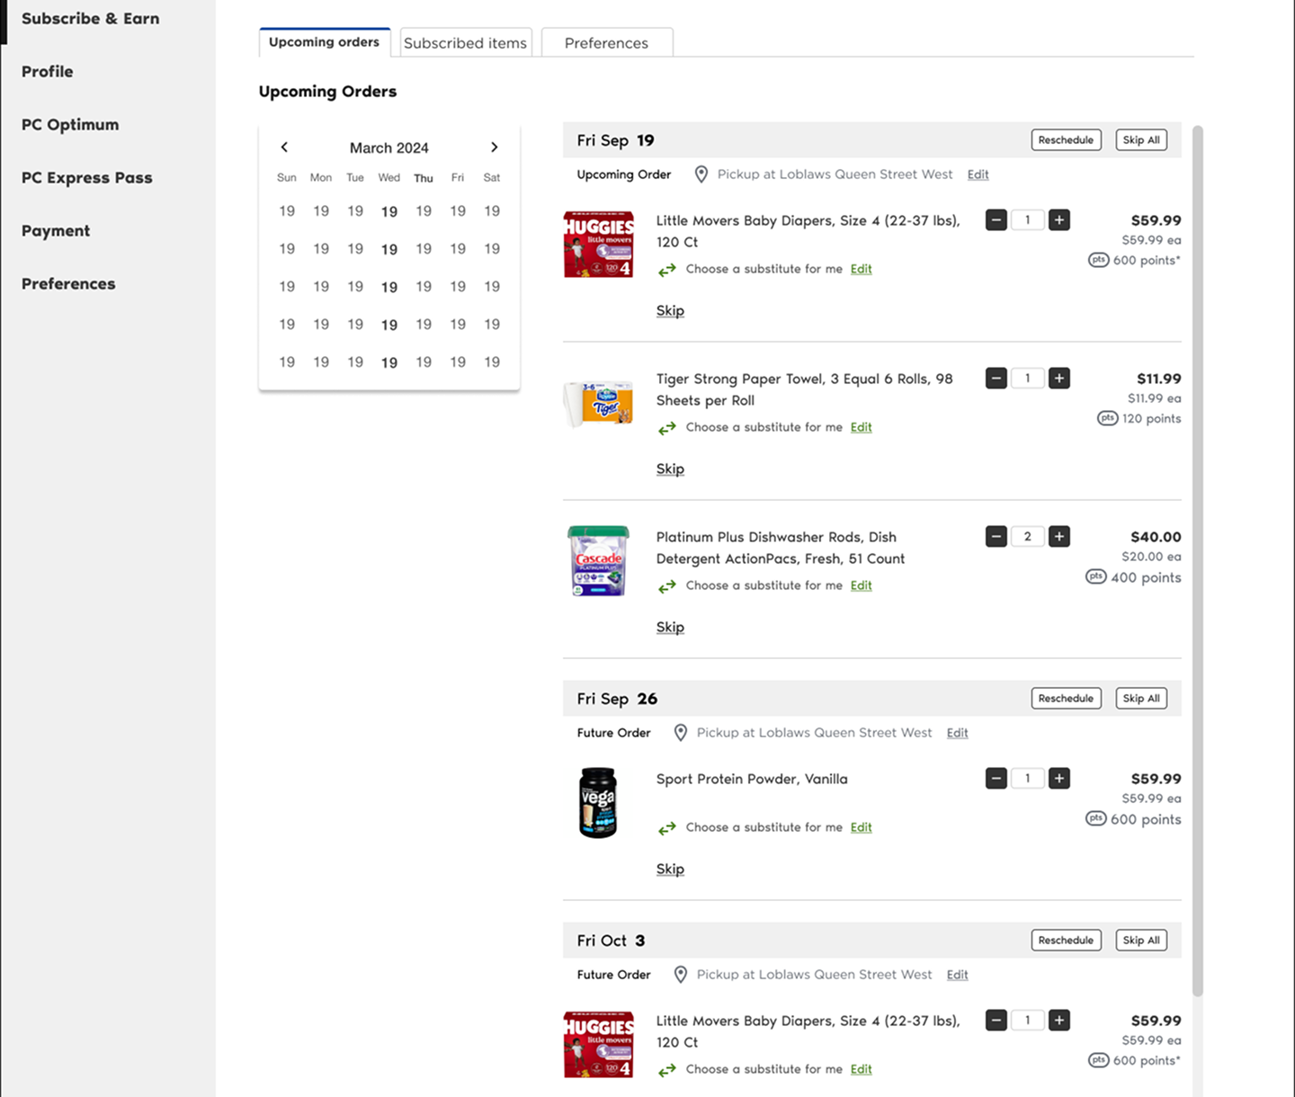1295x1097 pixels.
Task: Click pts icon beside 120 points
Action: [x=1107, y=418]
